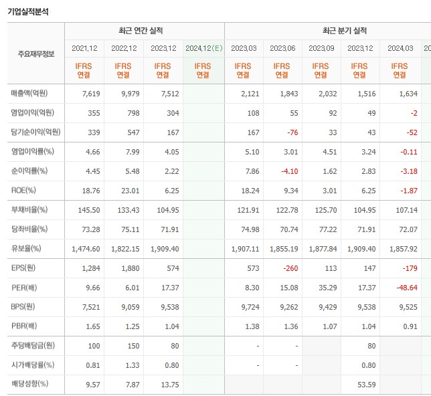Image resolution: width=431 pixels, height=396 pixels.
Task: Click the 0.91 PBR value
Action: click(x=410, y=326)
